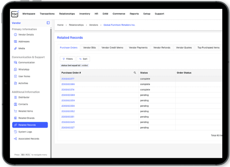Click the WhatsApp icon in sidebar
The image size is (230, 167).
coord(16,69)
